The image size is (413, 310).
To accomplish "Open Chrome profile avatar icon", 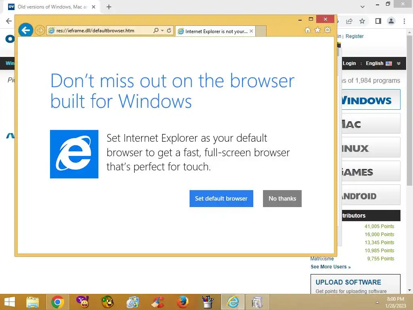I will click(391, 21).
